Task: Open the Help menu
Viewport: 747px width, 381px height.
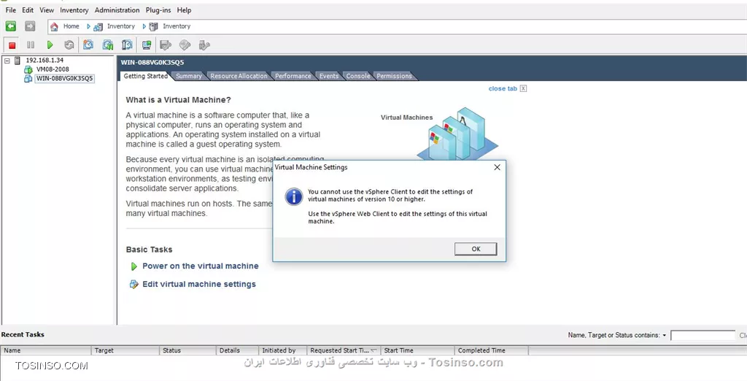Action: tap(184, 10)
